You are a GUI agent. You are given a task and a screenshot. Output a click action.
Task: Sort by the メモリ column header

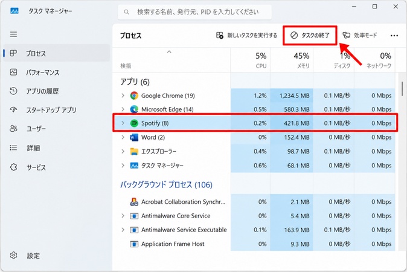pos(292,60)
